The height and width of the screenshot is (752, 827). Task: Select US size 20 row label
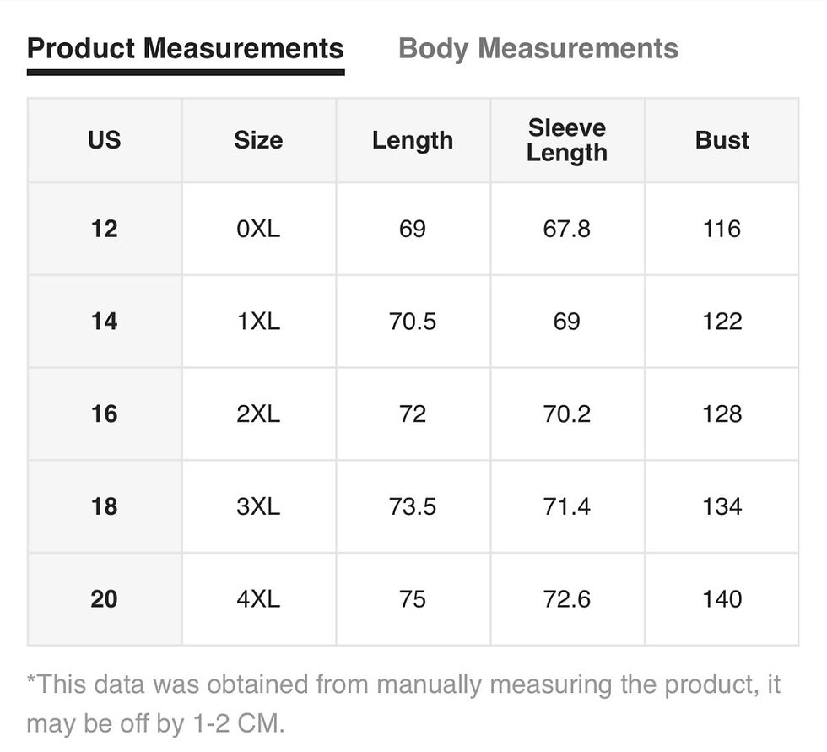point(105,599)
